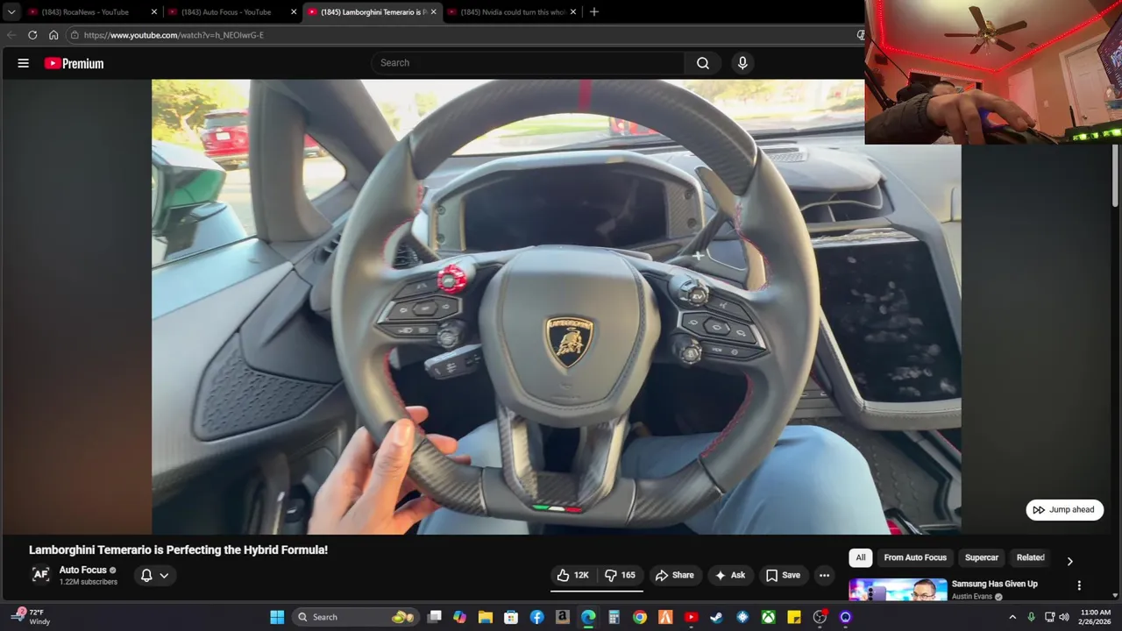Start voice search with the microphone
The image size is (1122, 631).
coord(742,63)
